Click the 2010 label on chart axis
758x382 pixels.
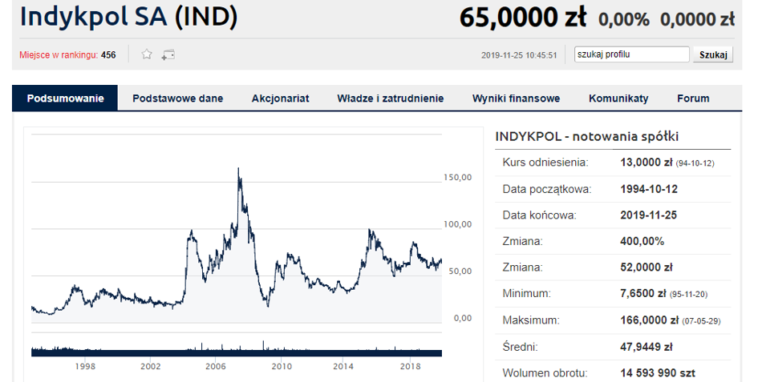tap(282, 367)
